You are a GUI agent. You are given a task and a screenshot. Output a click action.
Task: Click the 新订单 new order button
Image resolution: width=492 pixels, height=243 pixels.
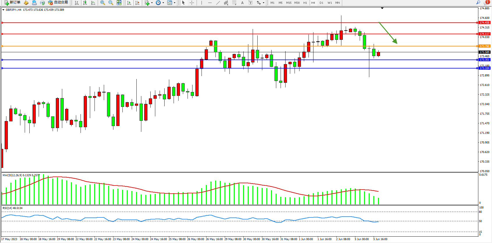pos(12,3)
